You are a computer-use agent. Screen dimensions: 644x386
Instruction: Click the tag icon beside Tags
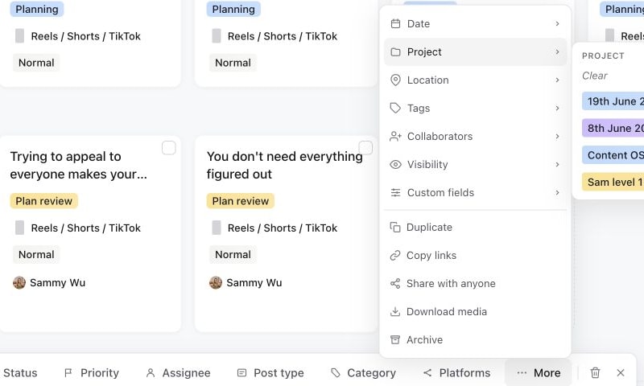coord(395,109)
